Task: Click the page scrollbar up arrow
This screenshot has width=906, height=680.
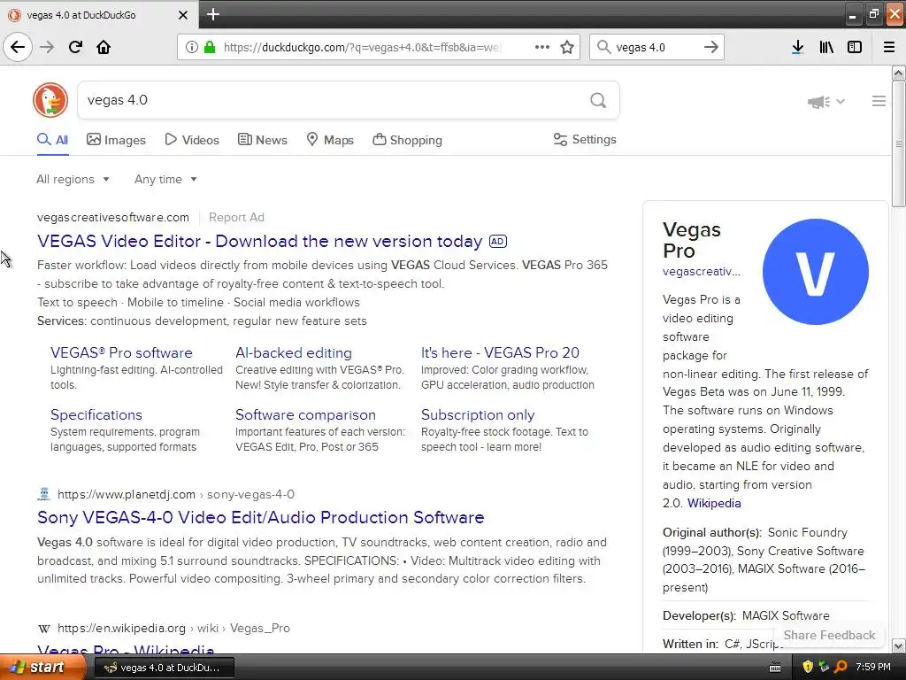Action: coord(899,73)
